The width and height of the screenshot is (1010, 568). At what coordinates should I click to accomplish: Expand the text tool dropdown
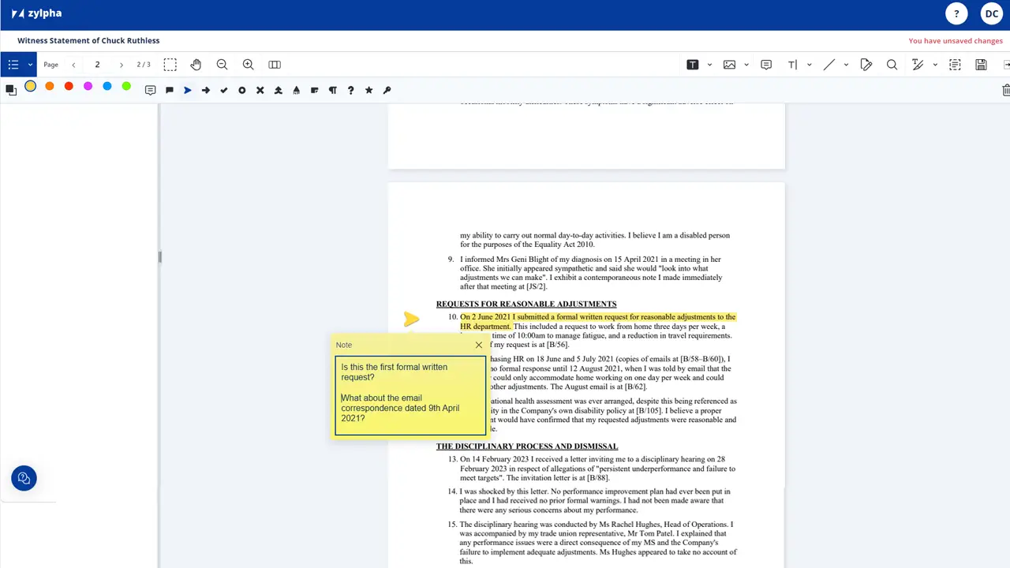click(x=809, y=65)
